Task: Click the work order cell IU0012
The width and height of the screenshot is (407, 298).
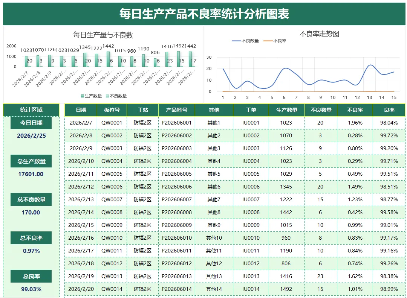Action: pos(251,263)
